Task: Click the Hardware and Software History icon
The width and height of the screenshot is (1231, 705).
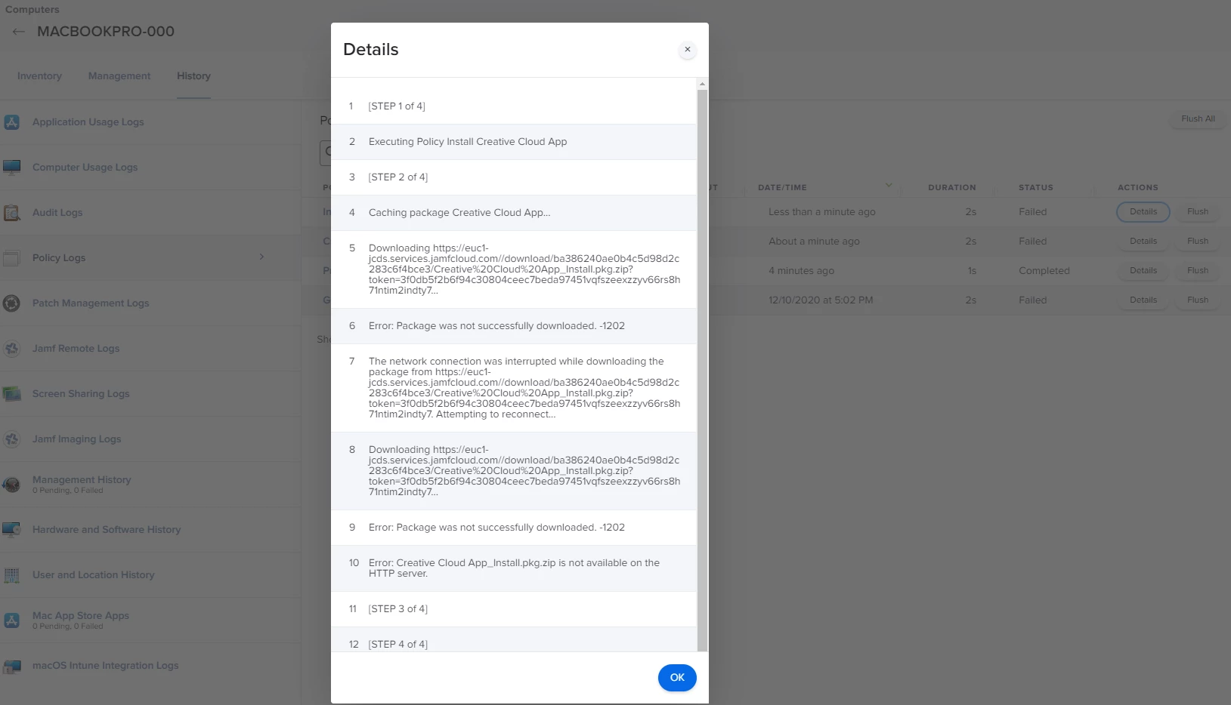Action: pyautogui.click(x=12, y=529)
